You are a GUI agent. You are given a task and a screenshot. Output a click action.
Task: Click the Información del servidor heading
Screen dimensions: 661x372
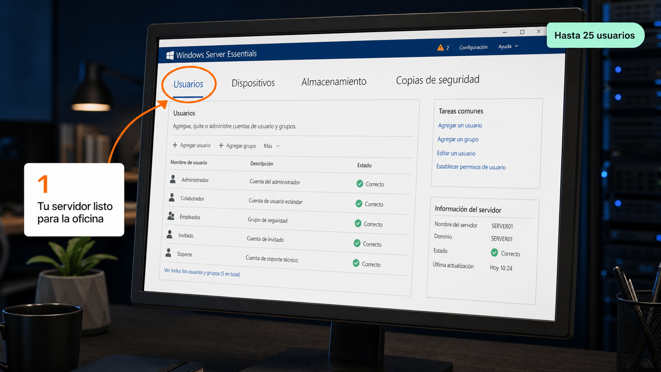468,210
